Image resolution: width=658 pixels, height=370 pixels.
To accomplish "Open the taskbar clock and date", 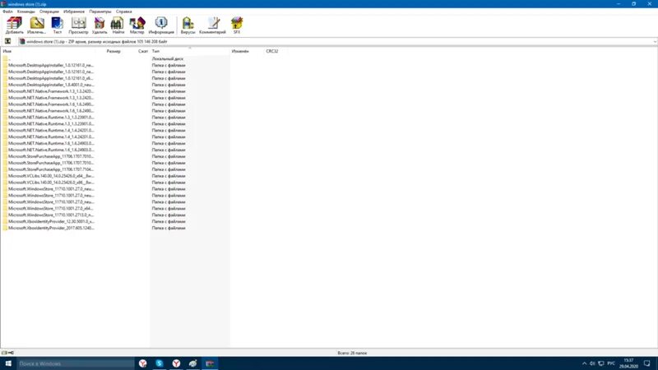I will coord(628,363).
